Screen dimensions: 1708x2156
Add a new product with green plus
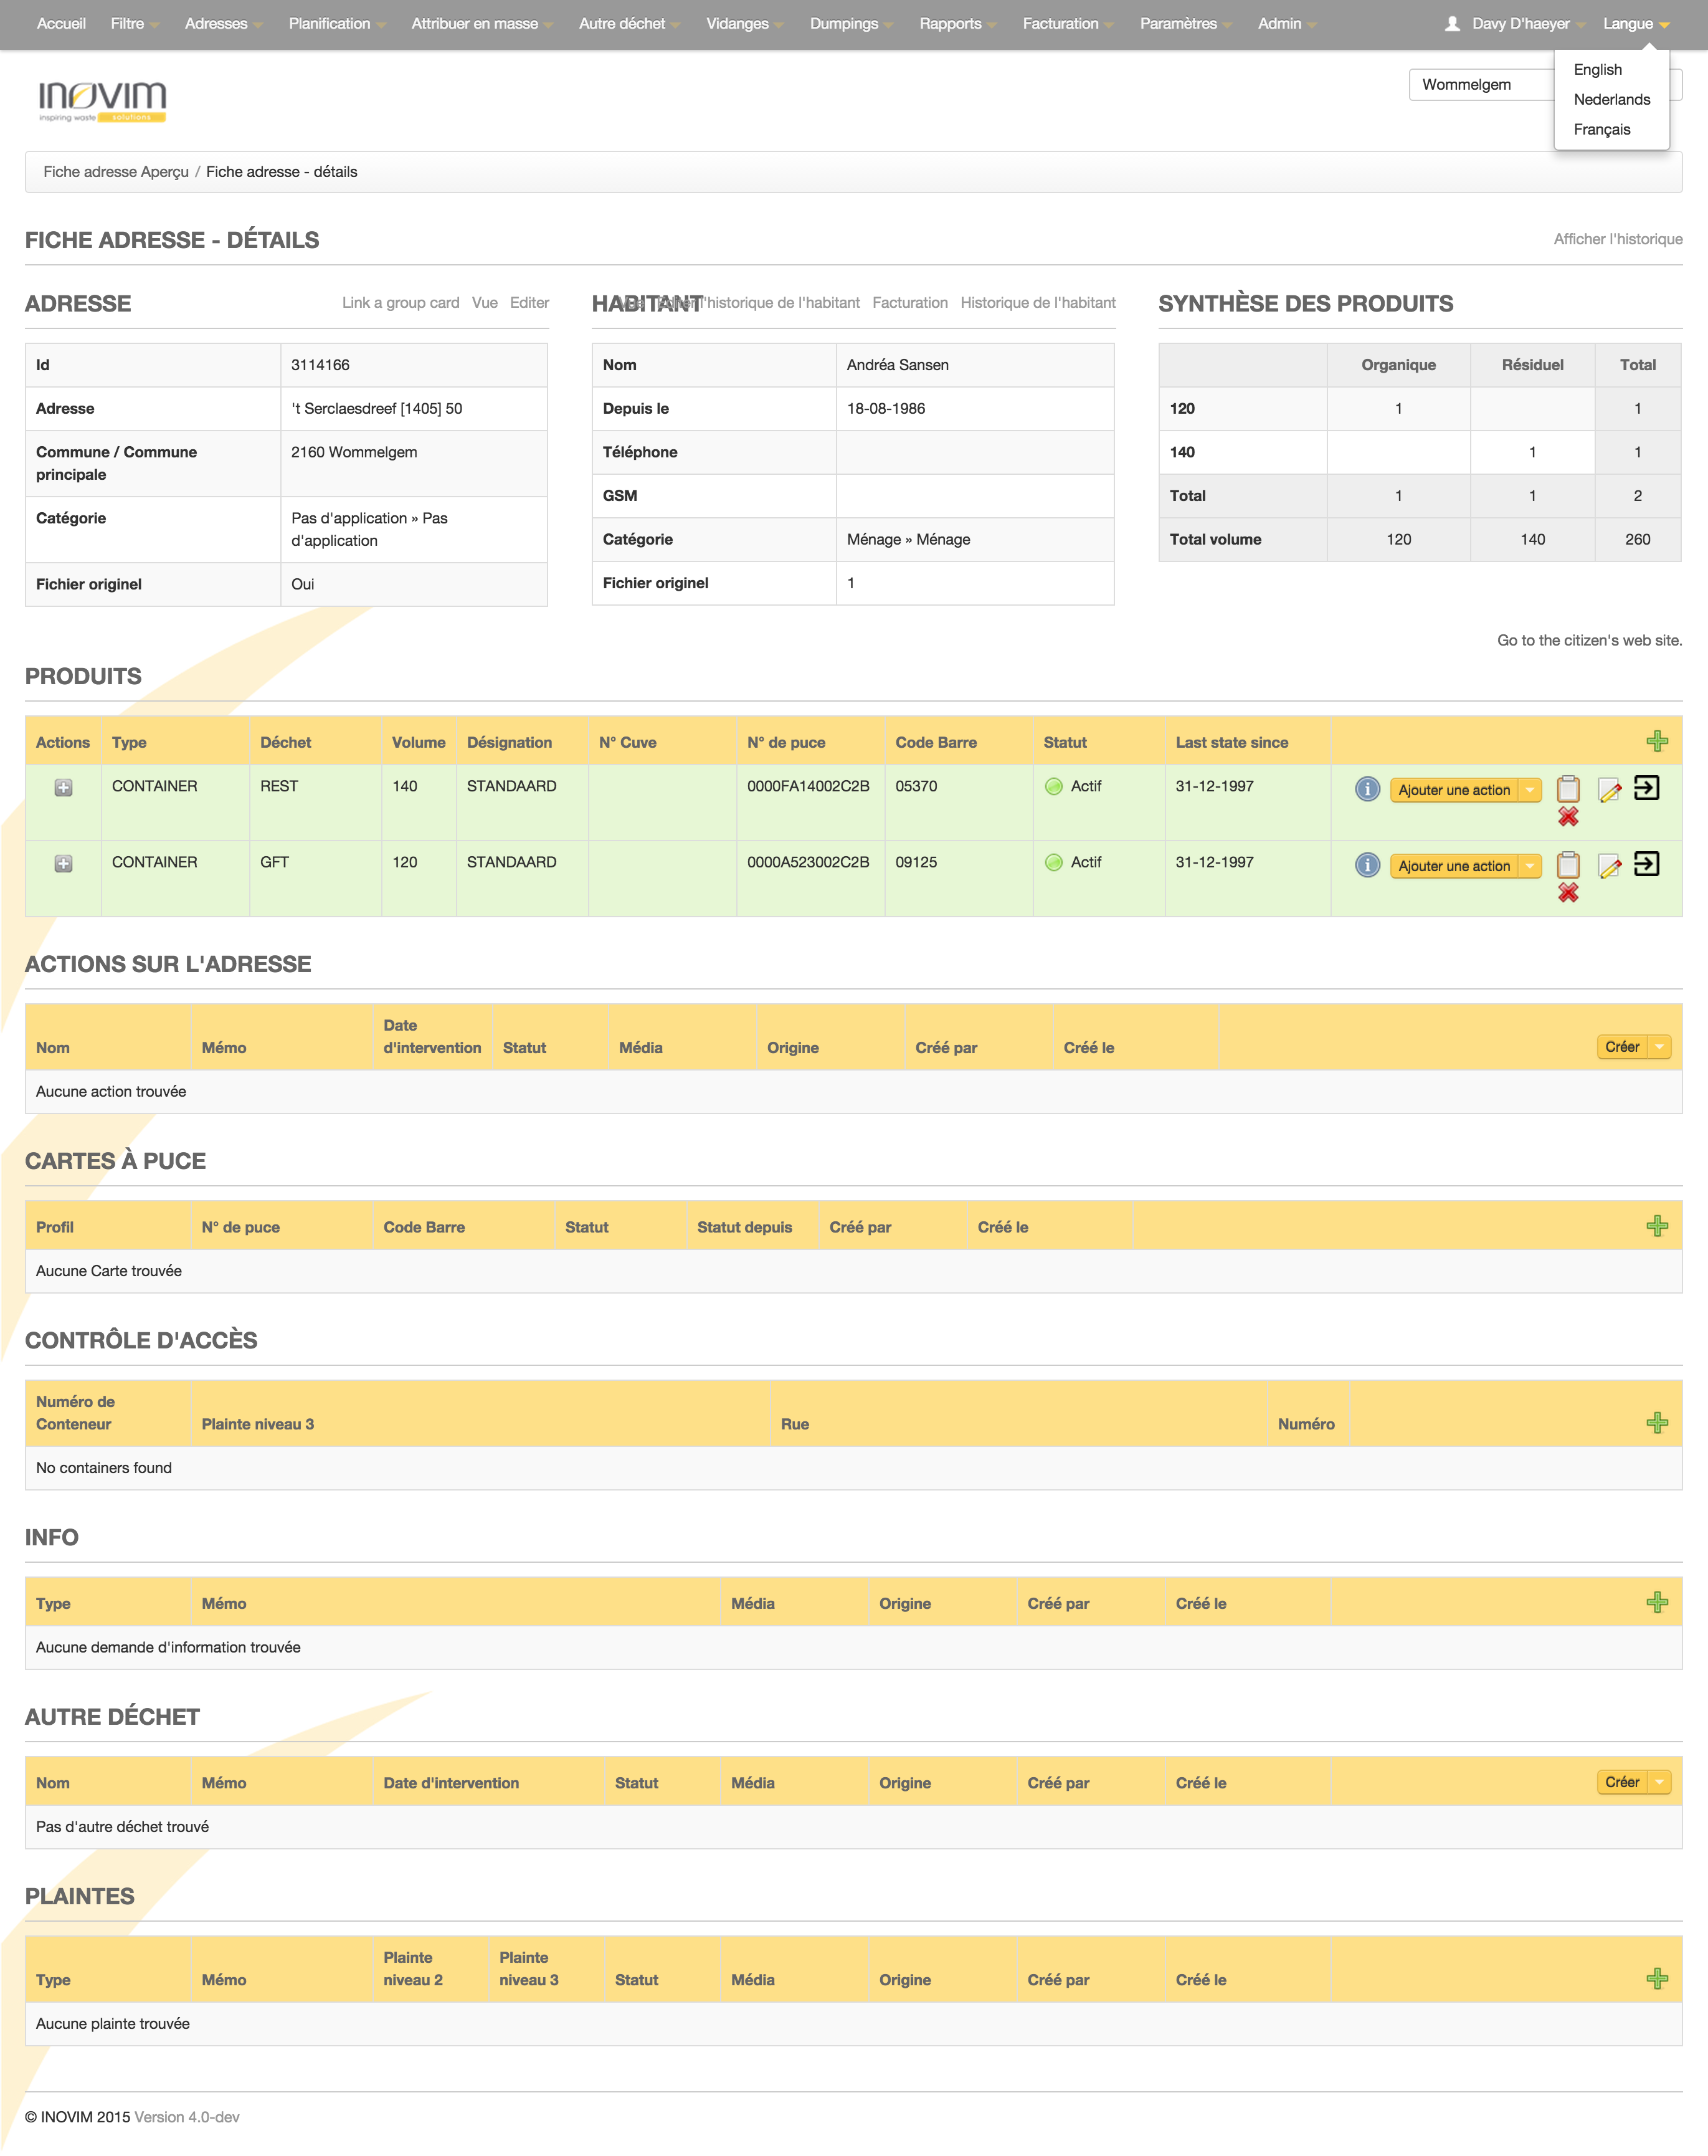[x=1657, y=741]
